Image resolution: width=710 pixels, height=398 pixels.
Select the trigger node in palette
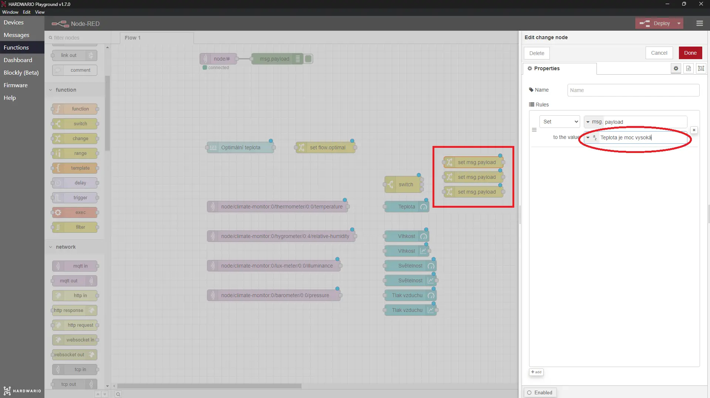[75, 198]
